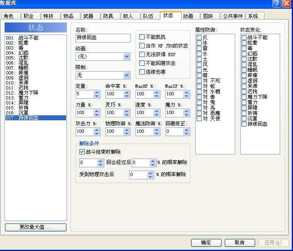
Task: Open the 动画 tab
Action: pos(190,16)
